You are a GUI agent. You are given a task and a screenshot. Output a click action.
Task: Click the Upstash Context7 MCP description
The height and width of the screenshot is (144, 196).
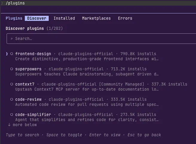pyautogui.click(x=87, y=89)
